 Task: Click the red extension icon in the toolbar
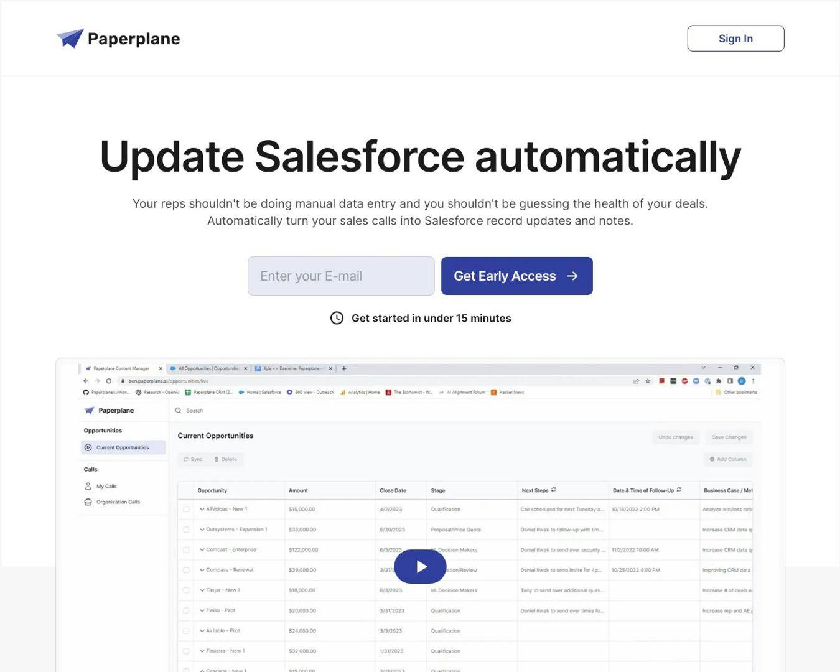coord(662,381)
